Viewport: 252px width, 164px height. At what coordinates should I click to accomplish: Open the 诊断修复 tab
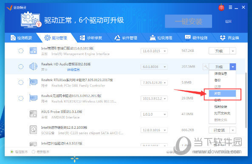pyautogui.click(x=91, y=38)
